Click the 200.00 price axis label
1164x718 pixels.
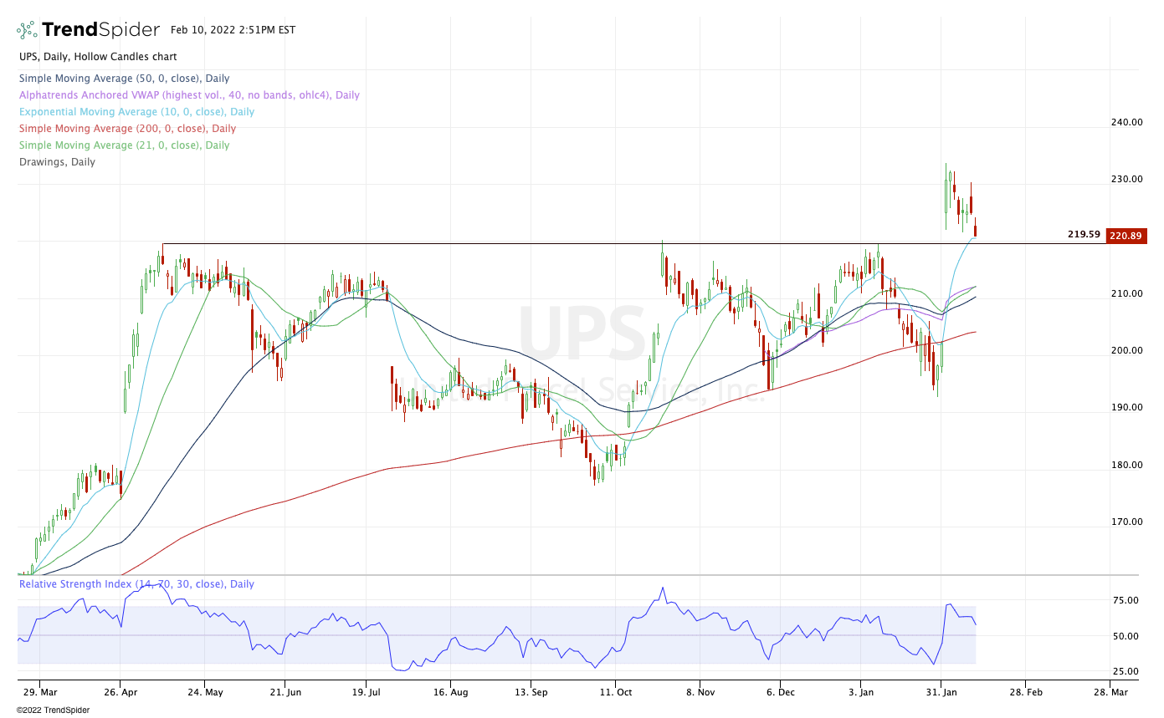1126,350
